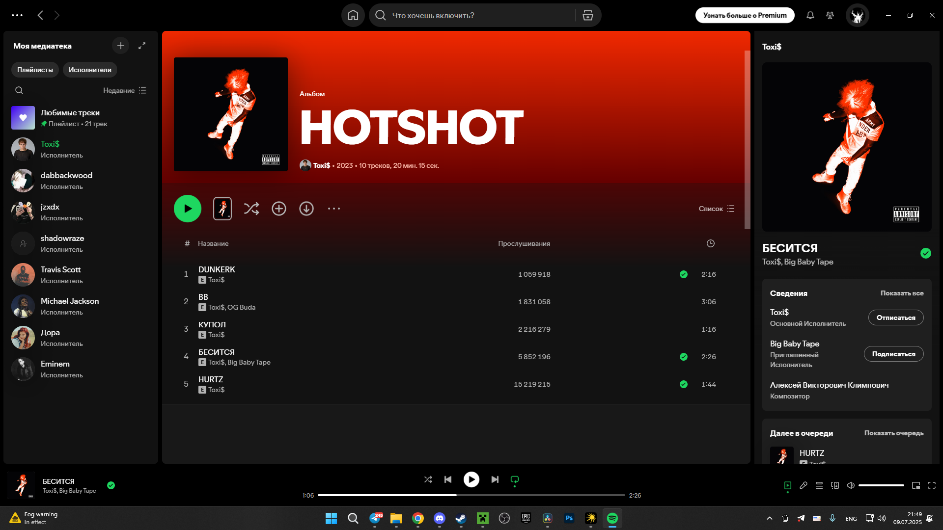Open the Список view dropdown
The height and width of the screenshot is (530, 943).
click(x=717, y=209)
